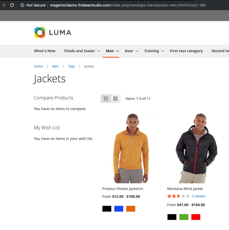
Task: Reload the current page
Action: point(12,5)
